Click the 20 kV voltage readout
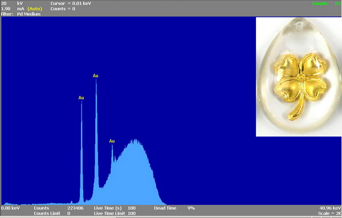This screenshot has height=218, width=342. (x=12, y=3)
